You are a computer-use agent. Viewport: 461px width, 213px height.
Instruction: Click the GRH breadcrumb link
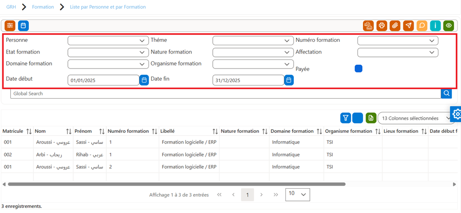(11, 7)
